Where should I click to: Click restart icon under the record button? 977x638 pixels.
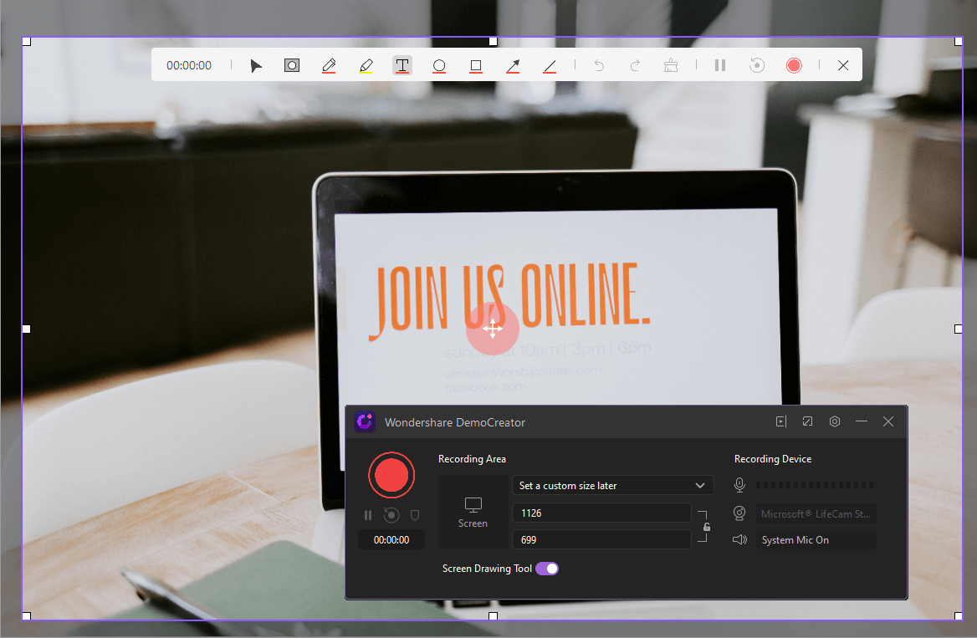point(391,515)
